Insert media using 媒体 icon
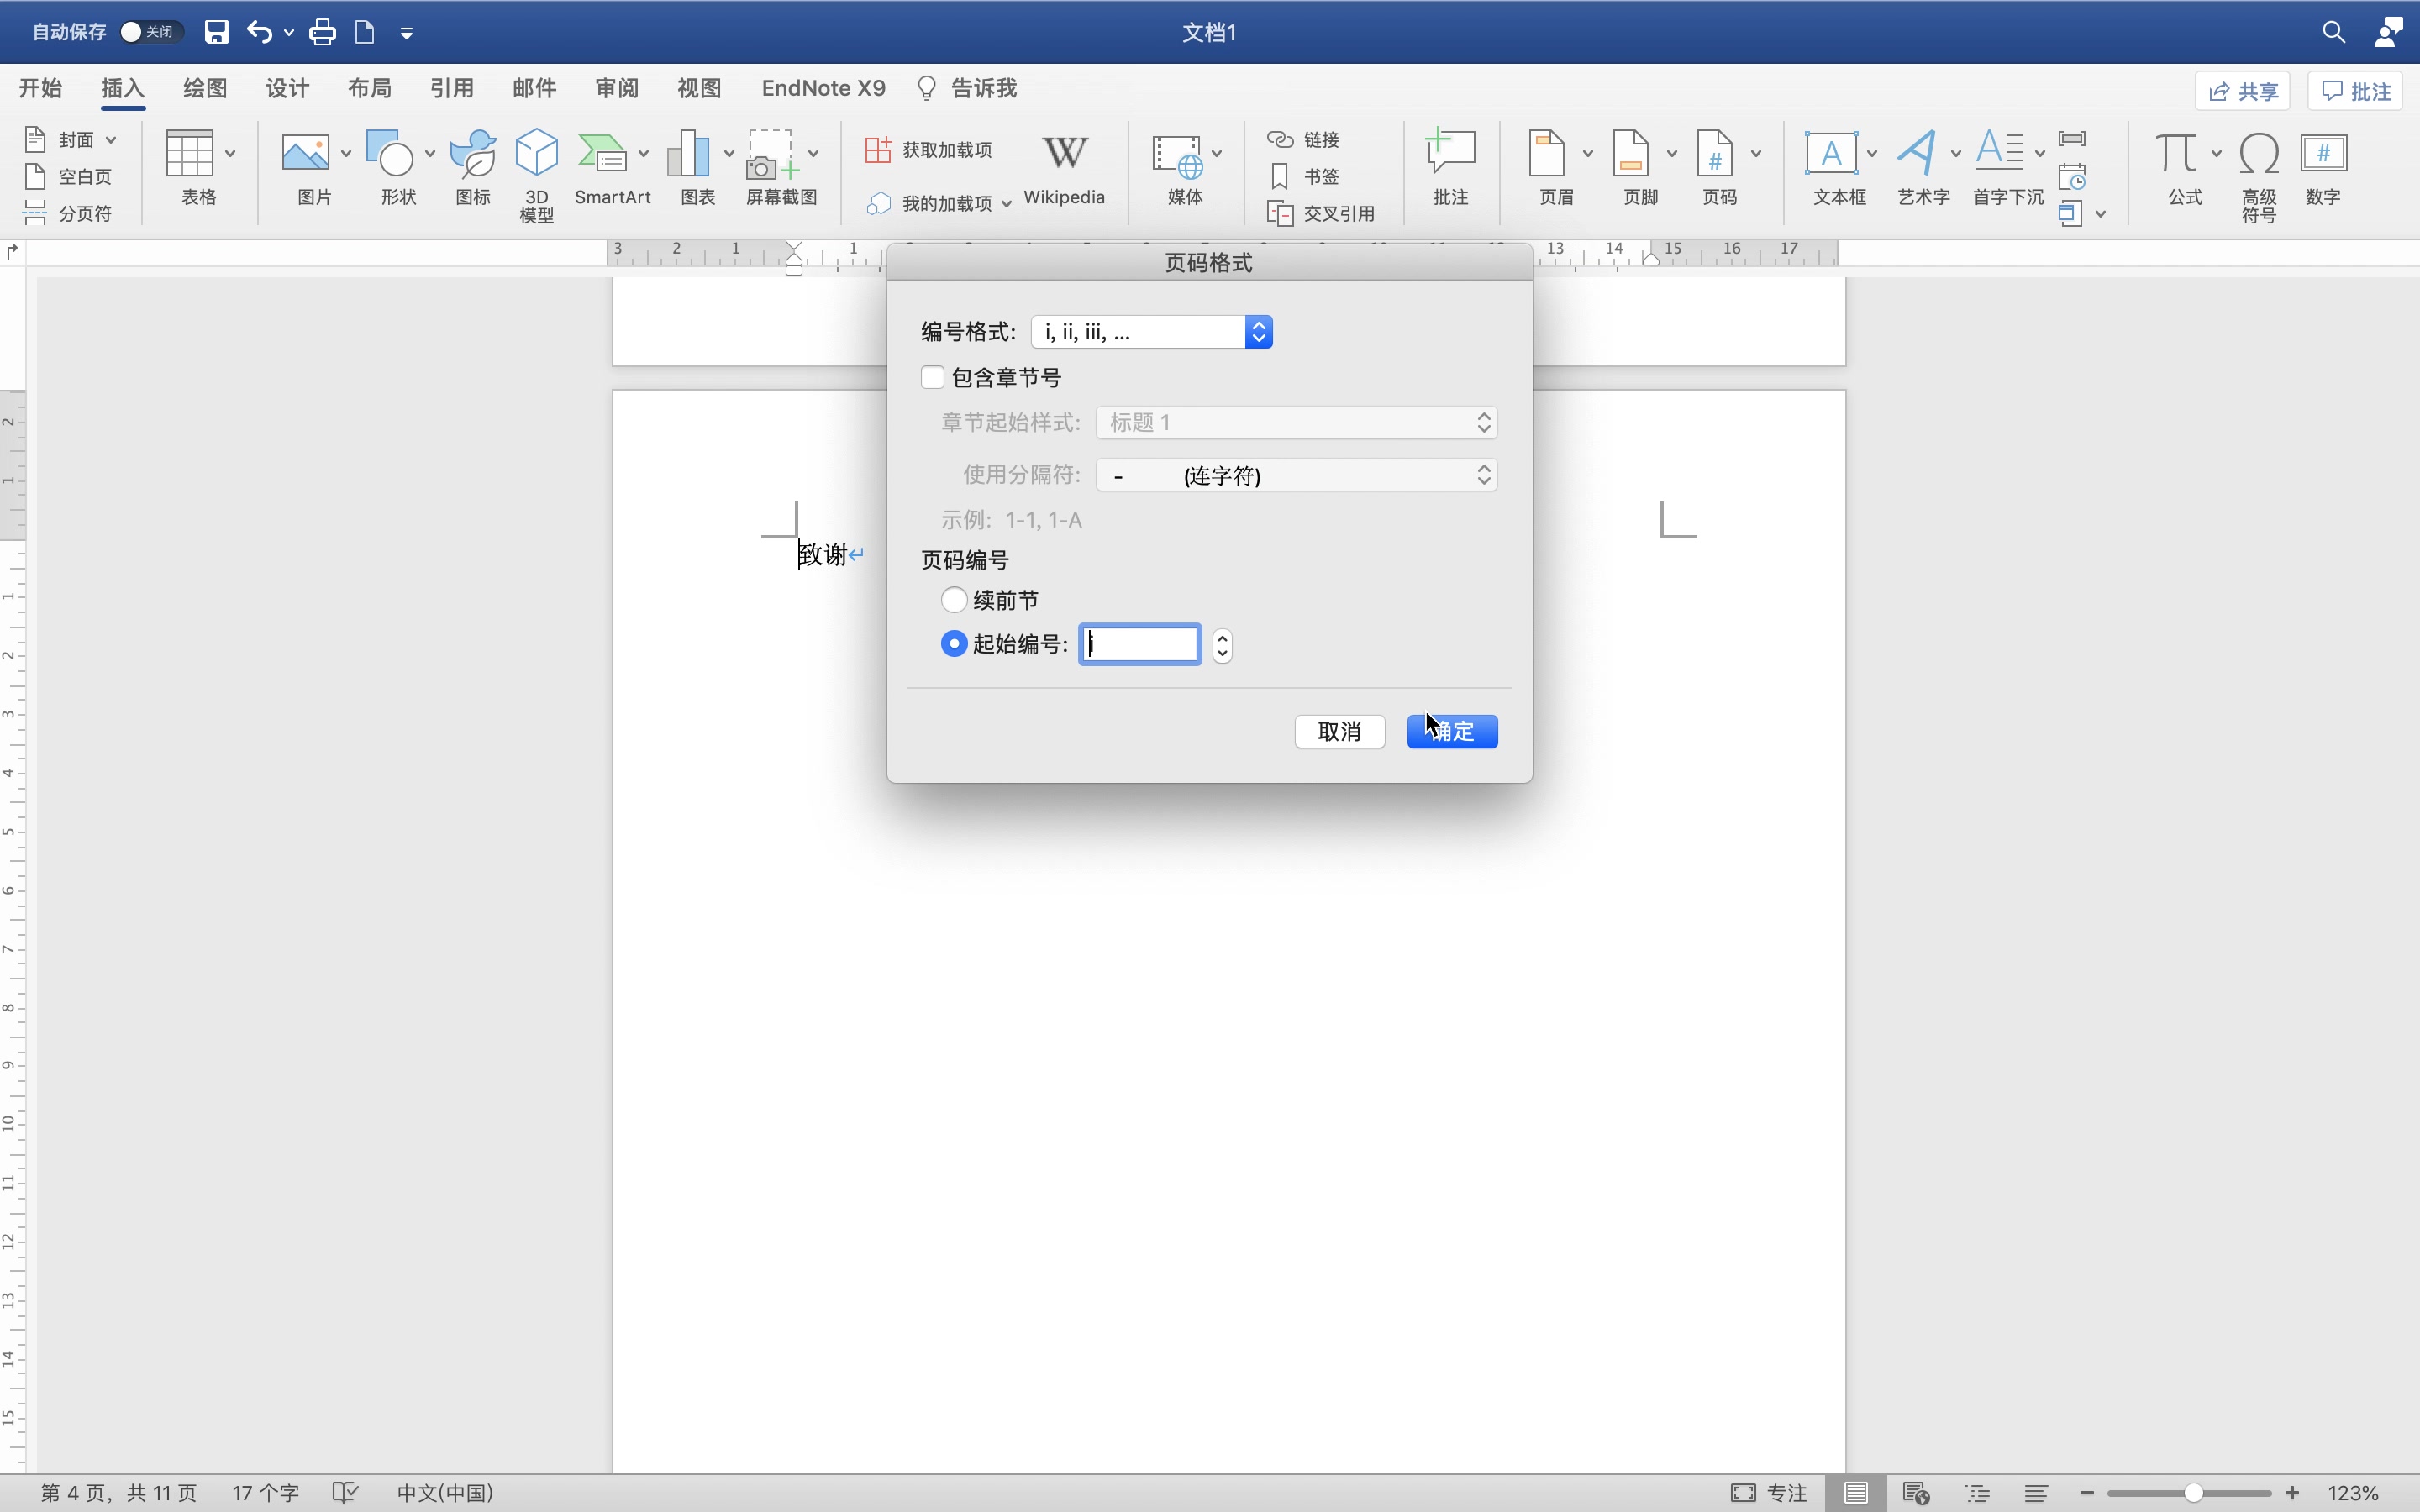The width and height of the screenshot is (2420, 1512). [x=1177, y=156]
